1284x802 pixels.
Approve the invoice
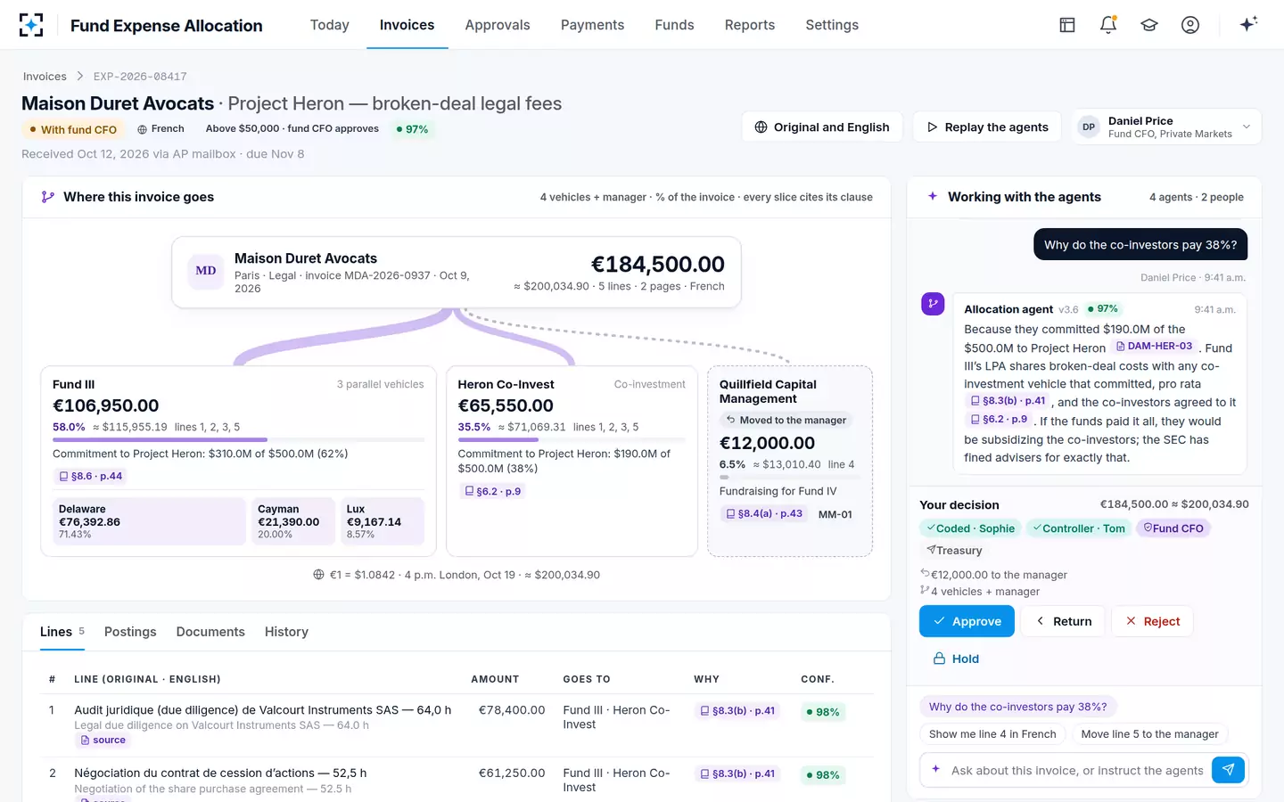pyautogui.click(x=967, y=621)
